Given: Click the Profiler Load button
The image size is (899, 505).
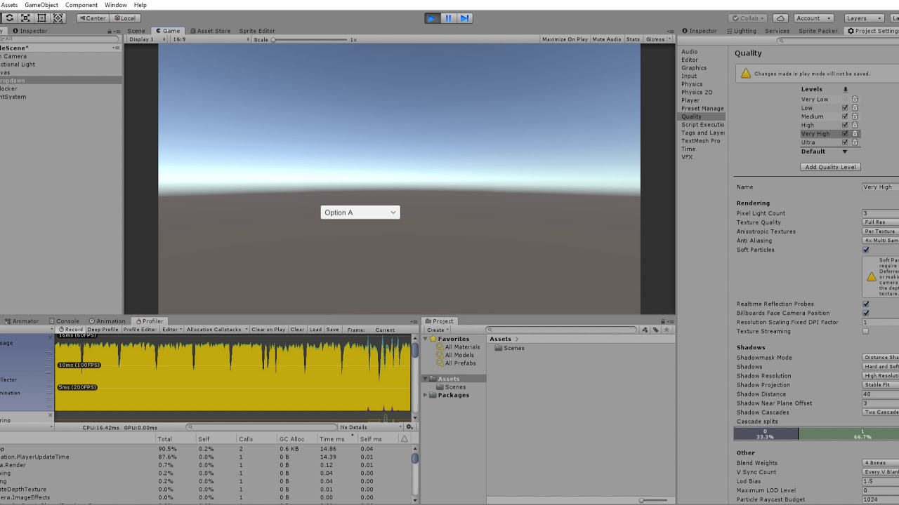Looking at the screenshot, I should [315, 330].
